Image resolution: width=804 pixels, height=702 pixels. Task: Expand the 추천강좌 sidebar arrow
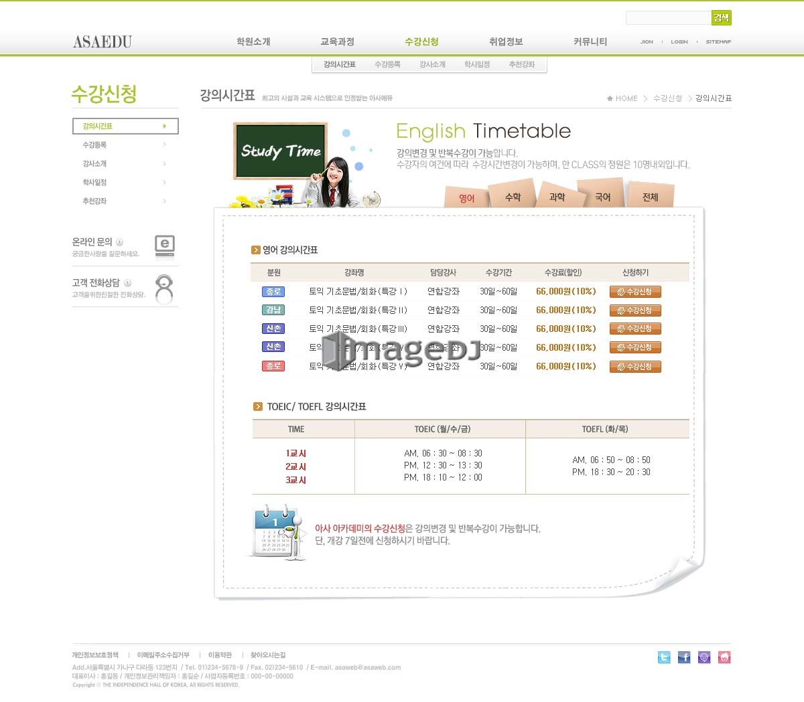(x=164, y=201)
